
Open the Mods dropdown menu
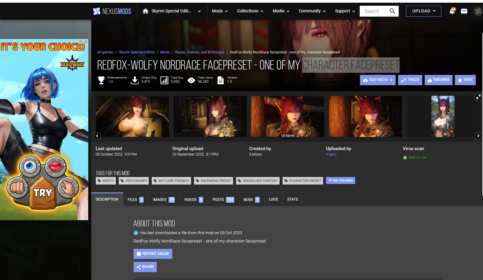(x=220, y=11)
